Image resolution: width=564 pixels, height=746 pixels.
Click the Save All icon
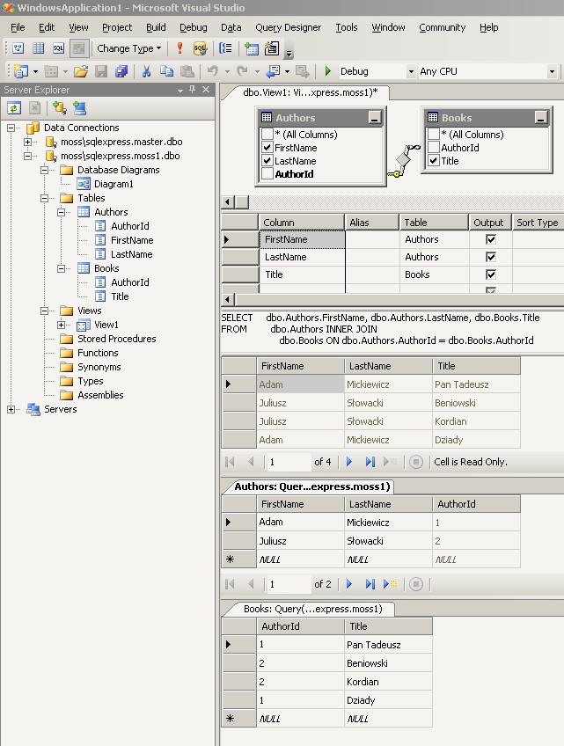click(x=121, y=71)
